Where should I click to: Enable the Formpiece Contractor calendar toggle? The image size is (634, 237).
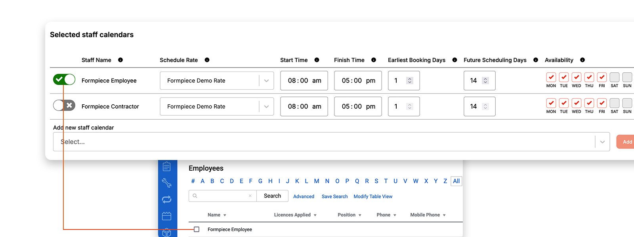pyautogui.click(x=64, y=105)
